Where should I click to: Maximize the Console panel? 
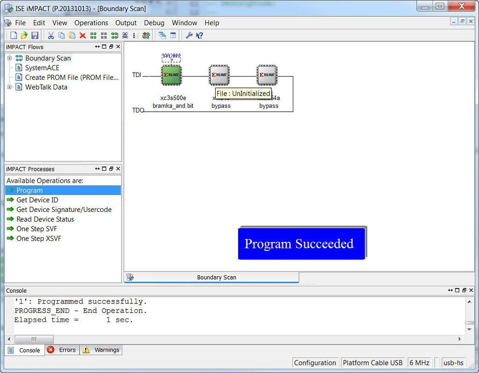(x=457, y=290)
